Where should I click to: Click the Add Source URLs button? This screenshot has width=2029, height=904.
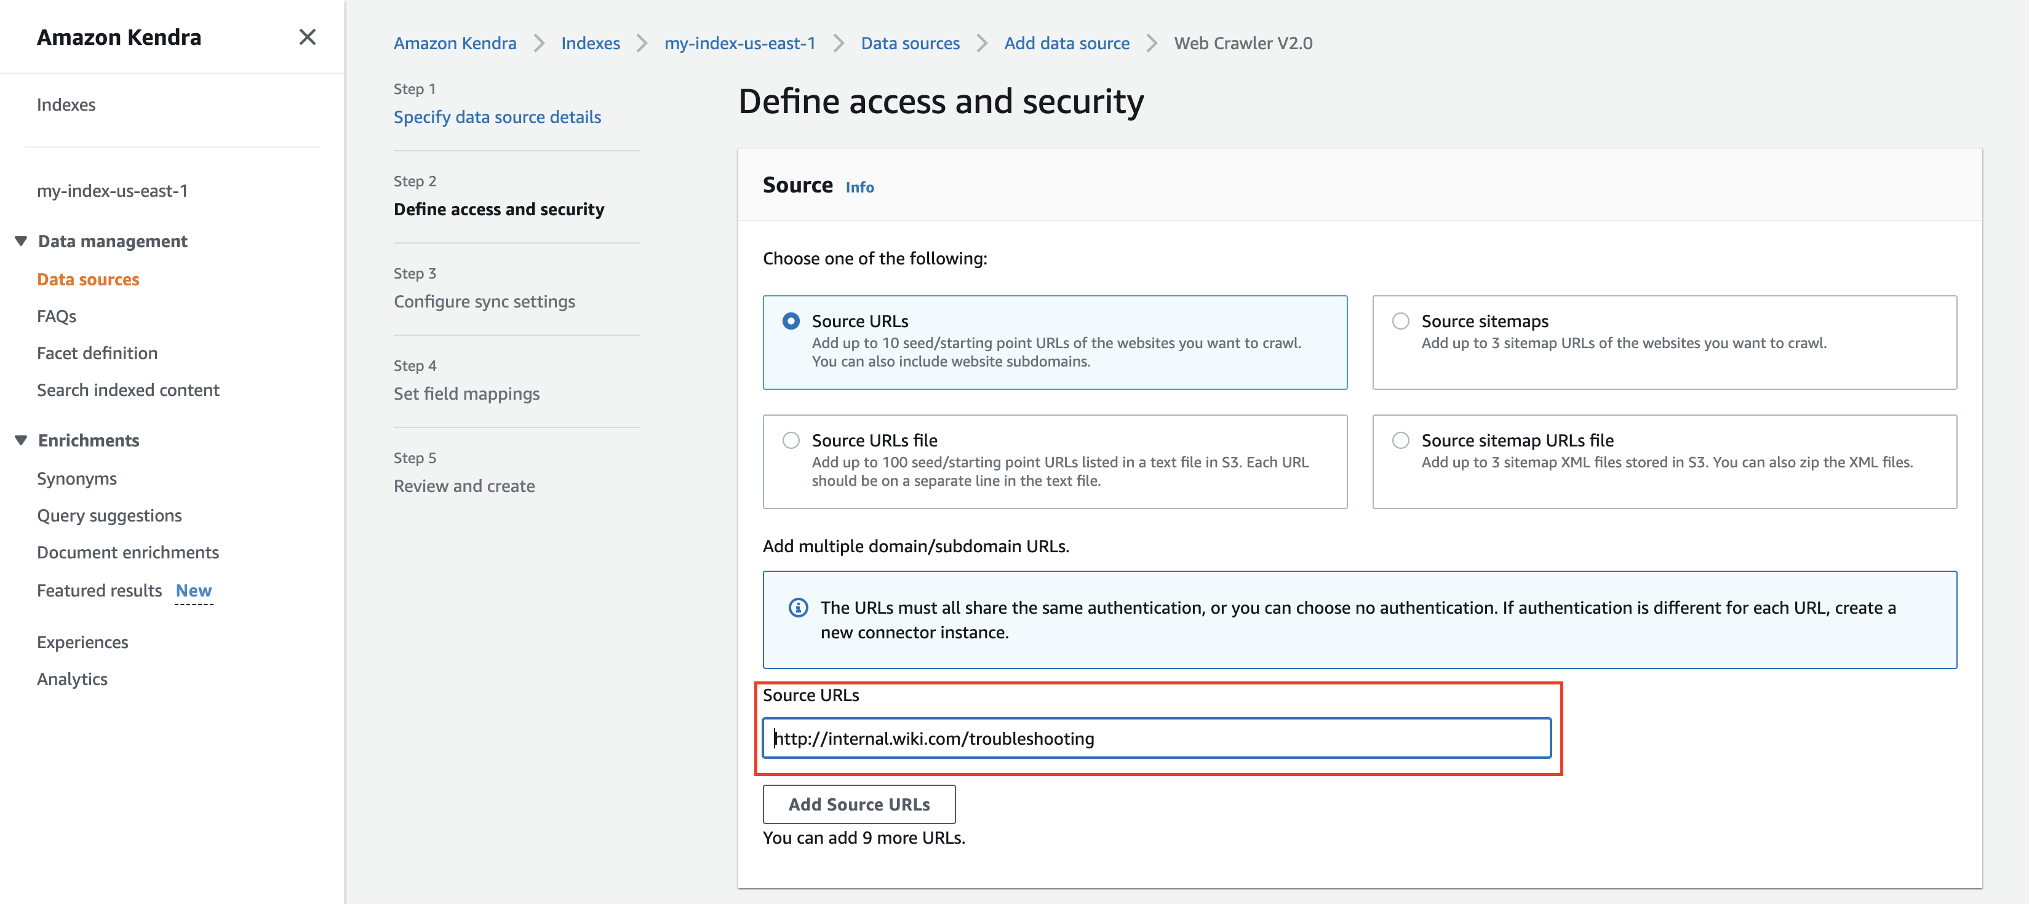[x=859, y=804]
